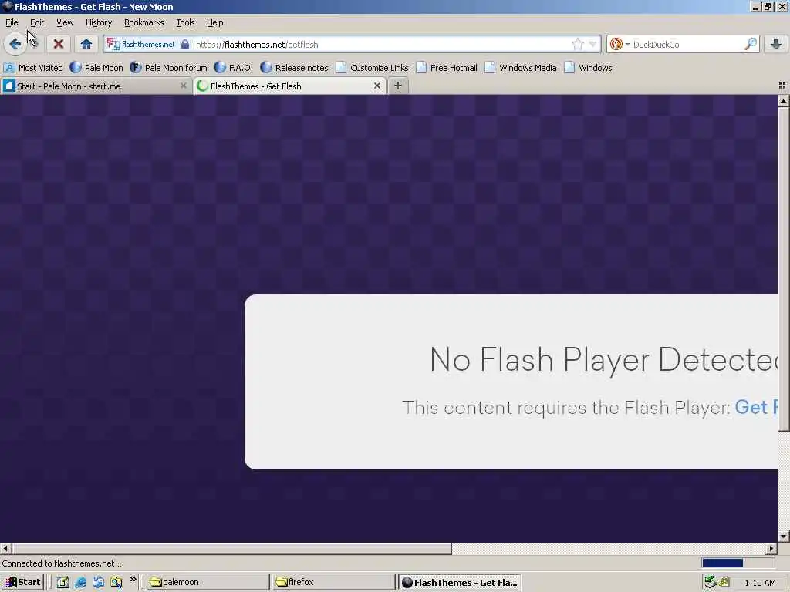Open the Windows bookmark
The height and width of the screenshot is (592, 790).
(589, 68)
